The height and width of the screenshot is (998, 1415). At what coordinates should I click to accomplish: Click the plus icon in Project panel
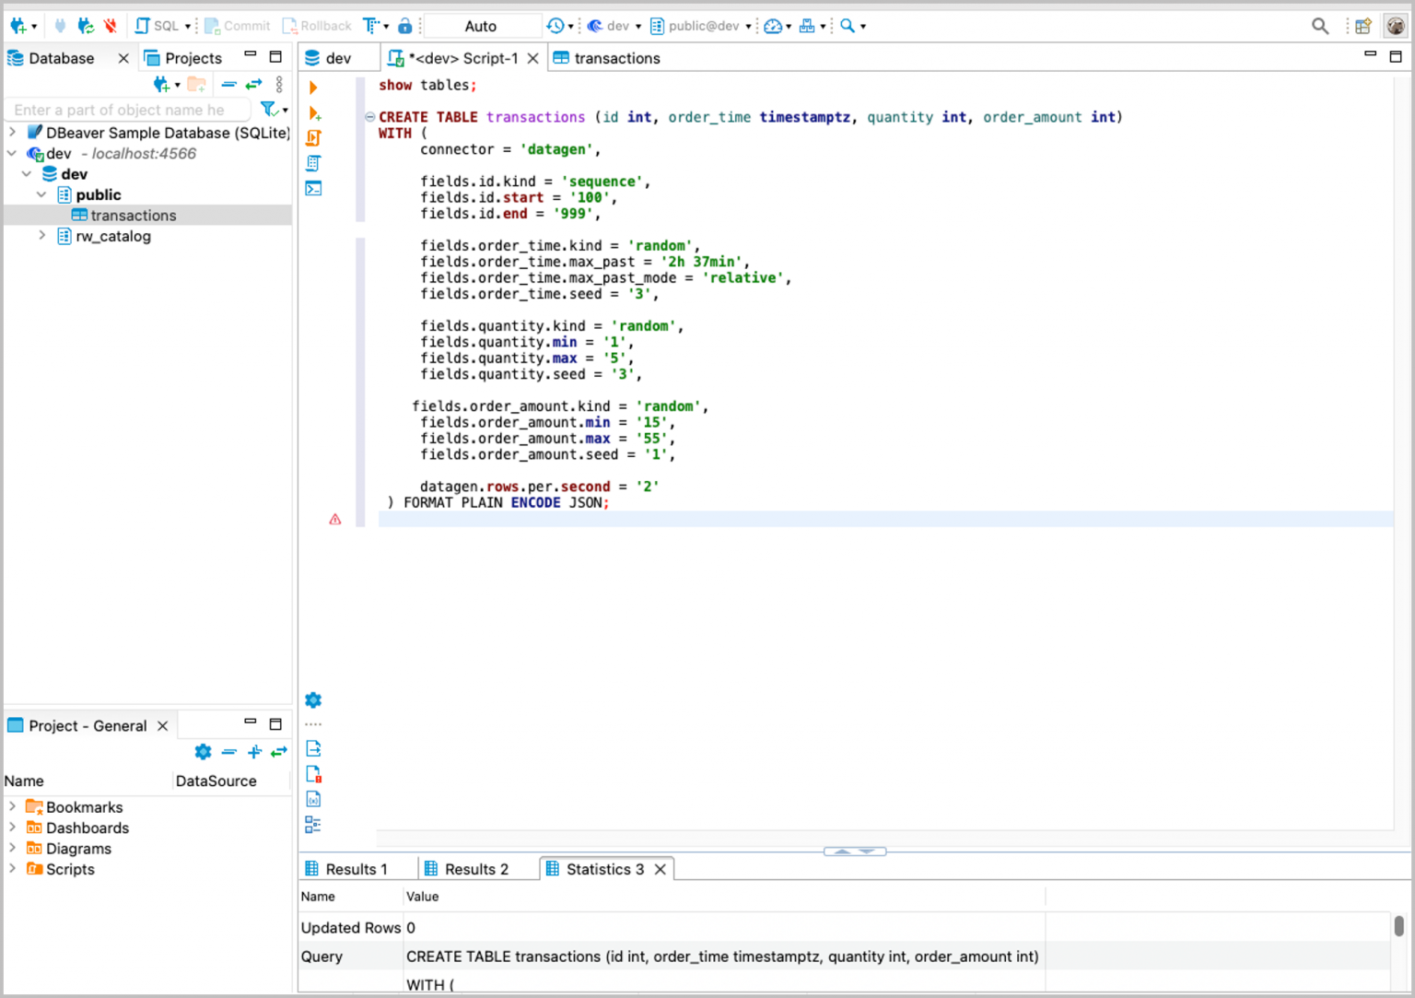255,752
